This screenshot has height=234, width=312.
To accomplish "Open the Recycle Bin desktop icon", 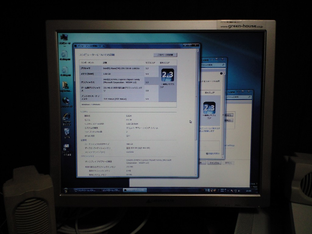I will click(67, 132).
